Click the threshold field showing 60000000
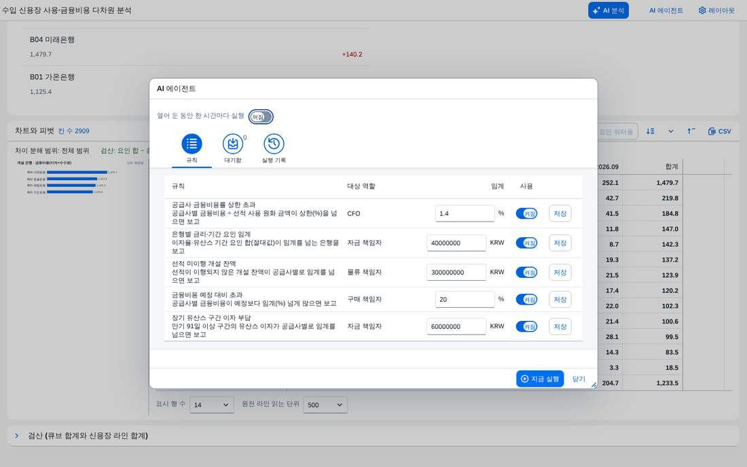Screen dimensions: 747x467 [x=456, y=327]
